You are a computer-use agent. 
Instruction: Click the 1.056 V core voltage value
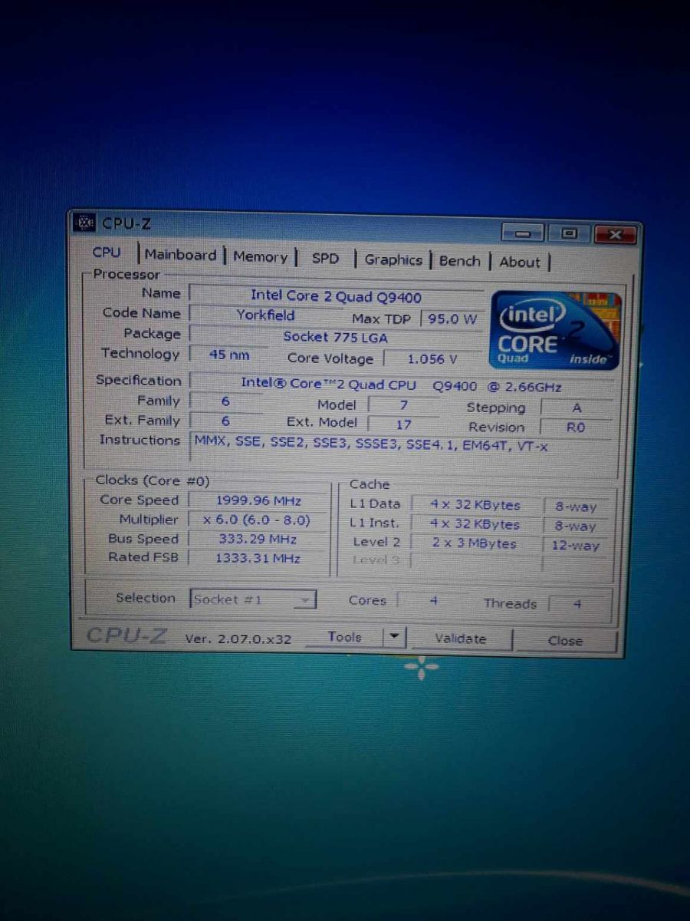433,358
